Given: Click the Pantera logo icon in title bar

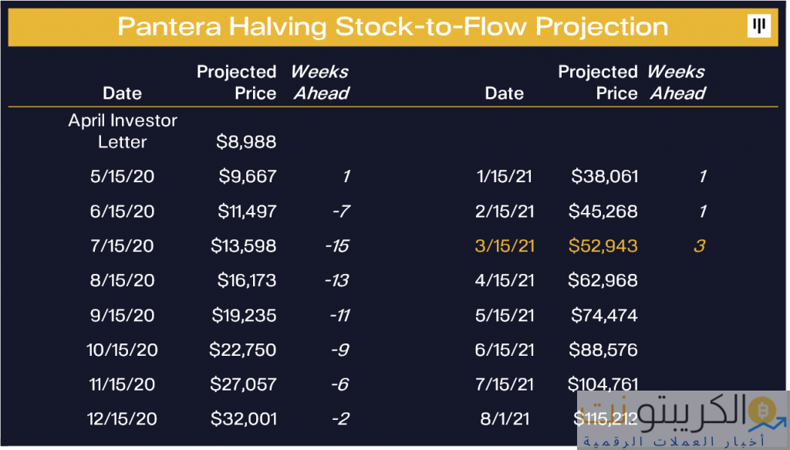Looking at the screenshot, I should (759, 25).
